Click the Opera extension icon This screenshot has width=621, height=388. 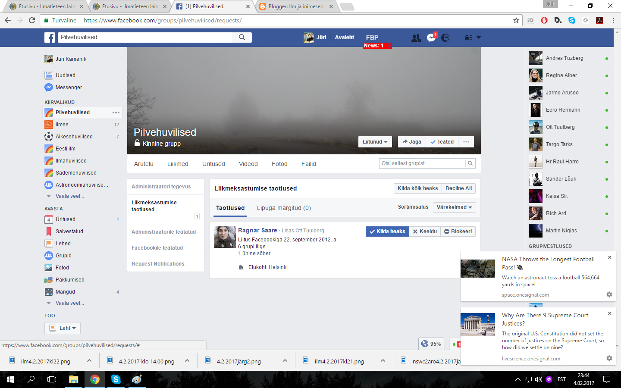(x=544, y=20)
